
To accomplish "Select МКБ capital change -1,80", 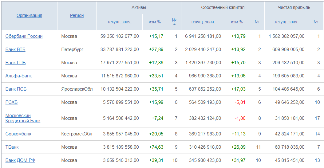I will tap(240, 118).
